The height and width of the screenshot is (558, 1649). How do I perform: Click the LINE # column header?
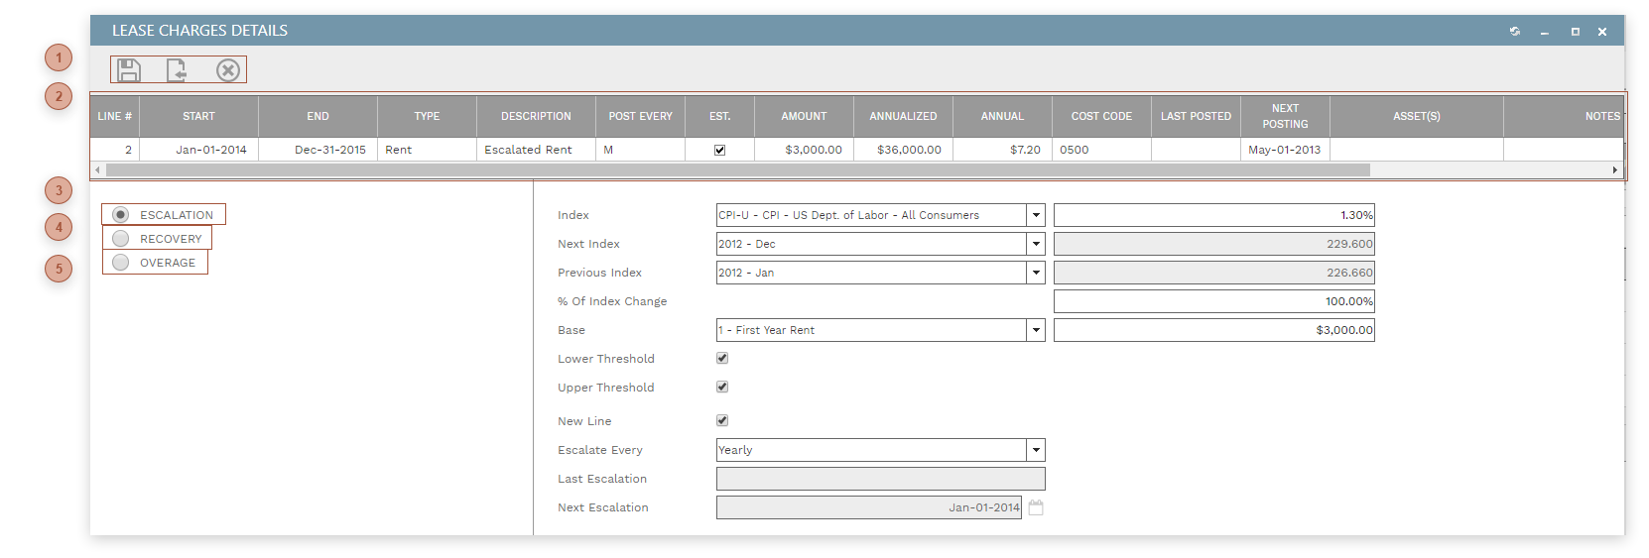point(115,116)
